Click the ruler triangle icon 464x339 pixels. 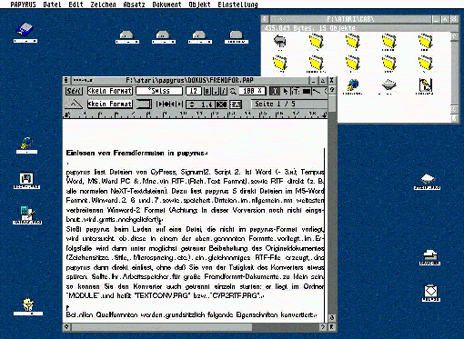pos(74,104)
